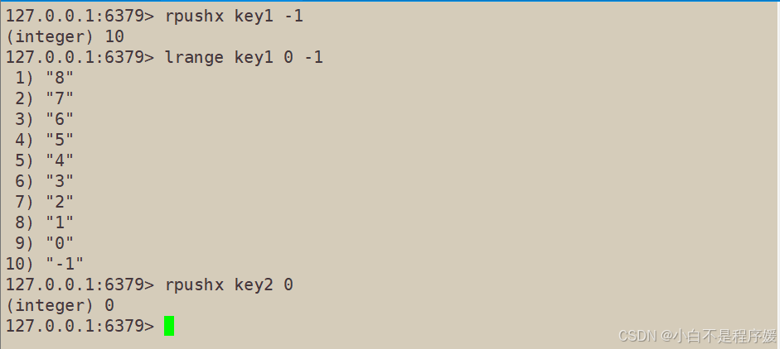Click list entry 1) with value "8"
Viewport: 780px width, 349px height.
click(x=44, y=78)
